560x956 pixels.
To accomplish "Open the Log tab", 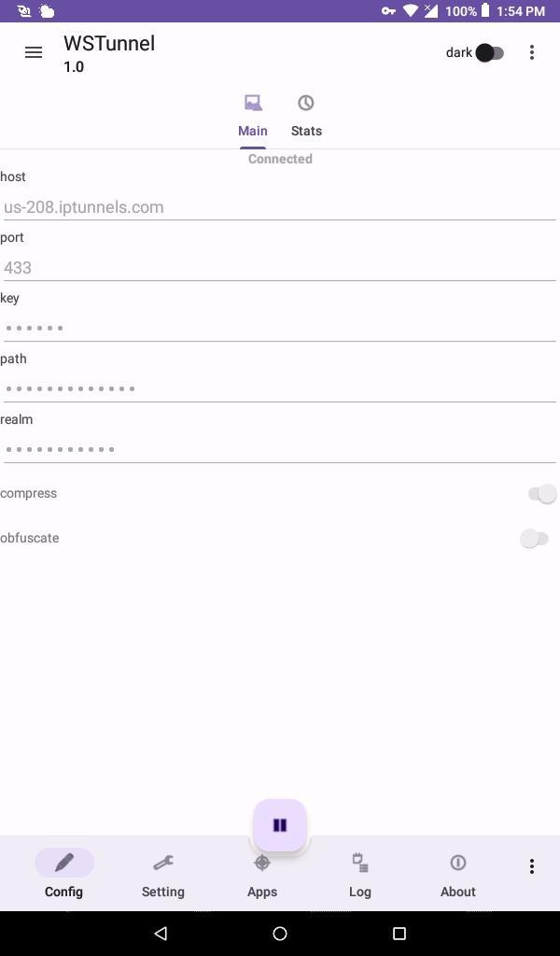I will (360, 874).
